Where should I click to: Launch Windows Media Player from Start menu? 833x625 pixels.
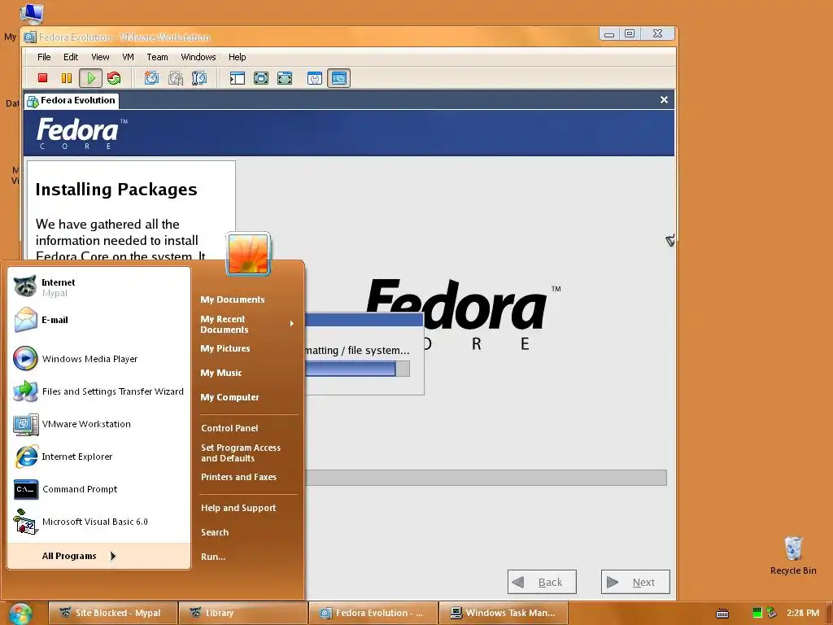tap(100, 359)
